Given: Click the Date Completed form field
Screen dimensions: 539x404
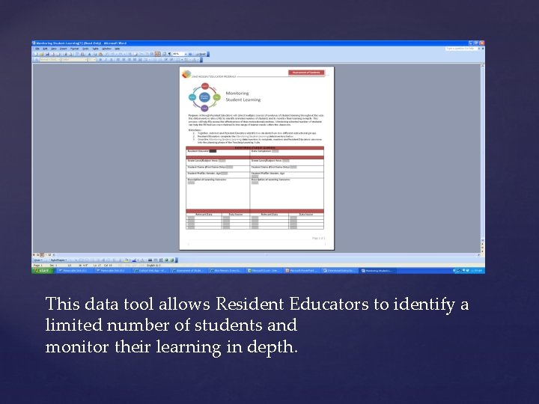Looking at the screenshot, I should (275, 151).
